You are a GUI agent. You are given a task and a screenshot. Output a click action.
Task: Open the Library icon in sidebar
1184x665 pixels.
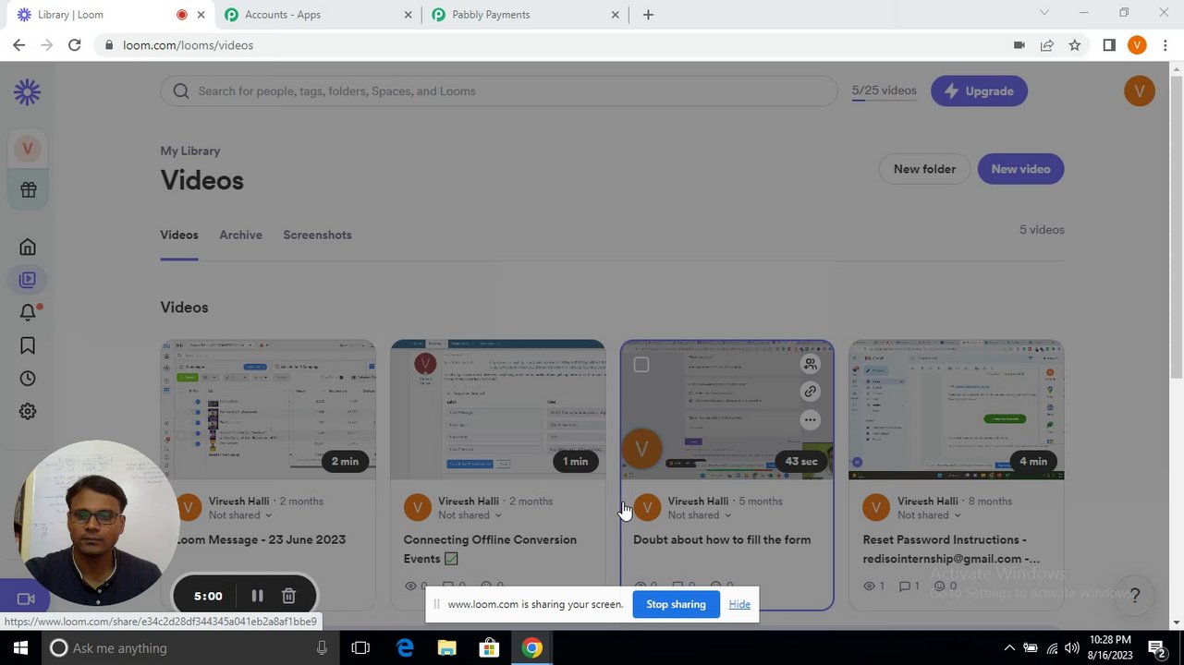point(28,279)
